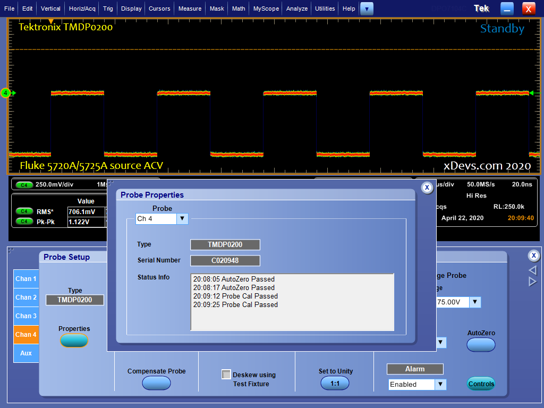Open probe Properties with the teal button
Screen dimensions: 544x408
click(74, 341)
